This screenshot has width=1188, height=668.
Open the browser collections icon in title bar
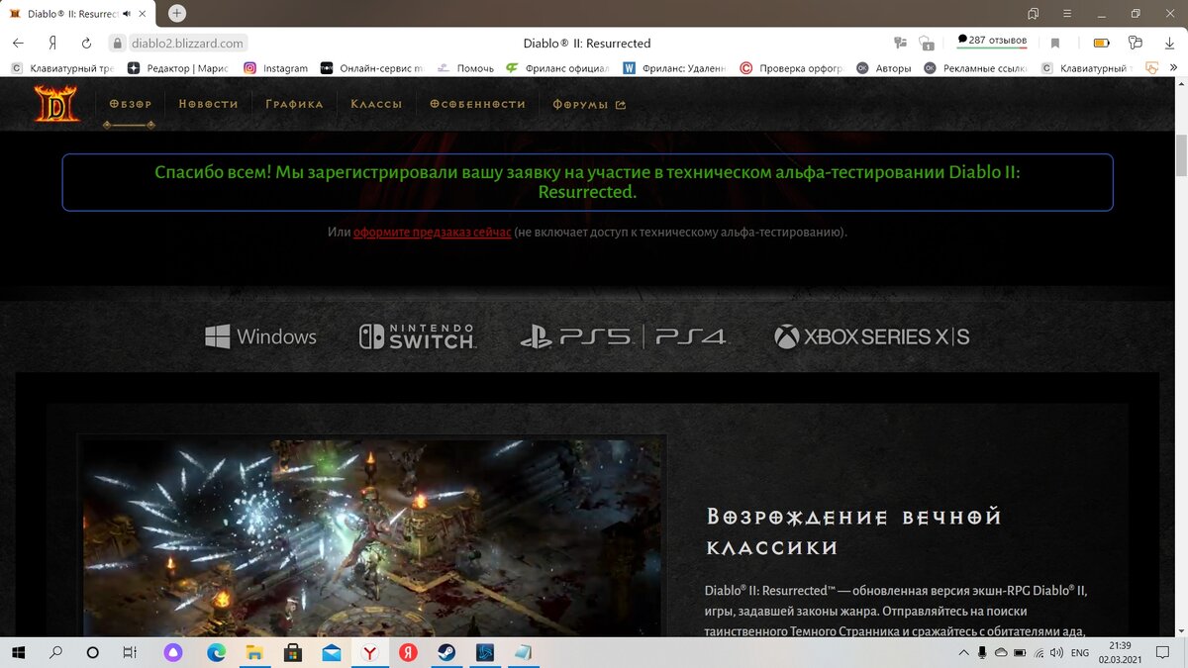pyautogui.click(x=1033, y=13)
